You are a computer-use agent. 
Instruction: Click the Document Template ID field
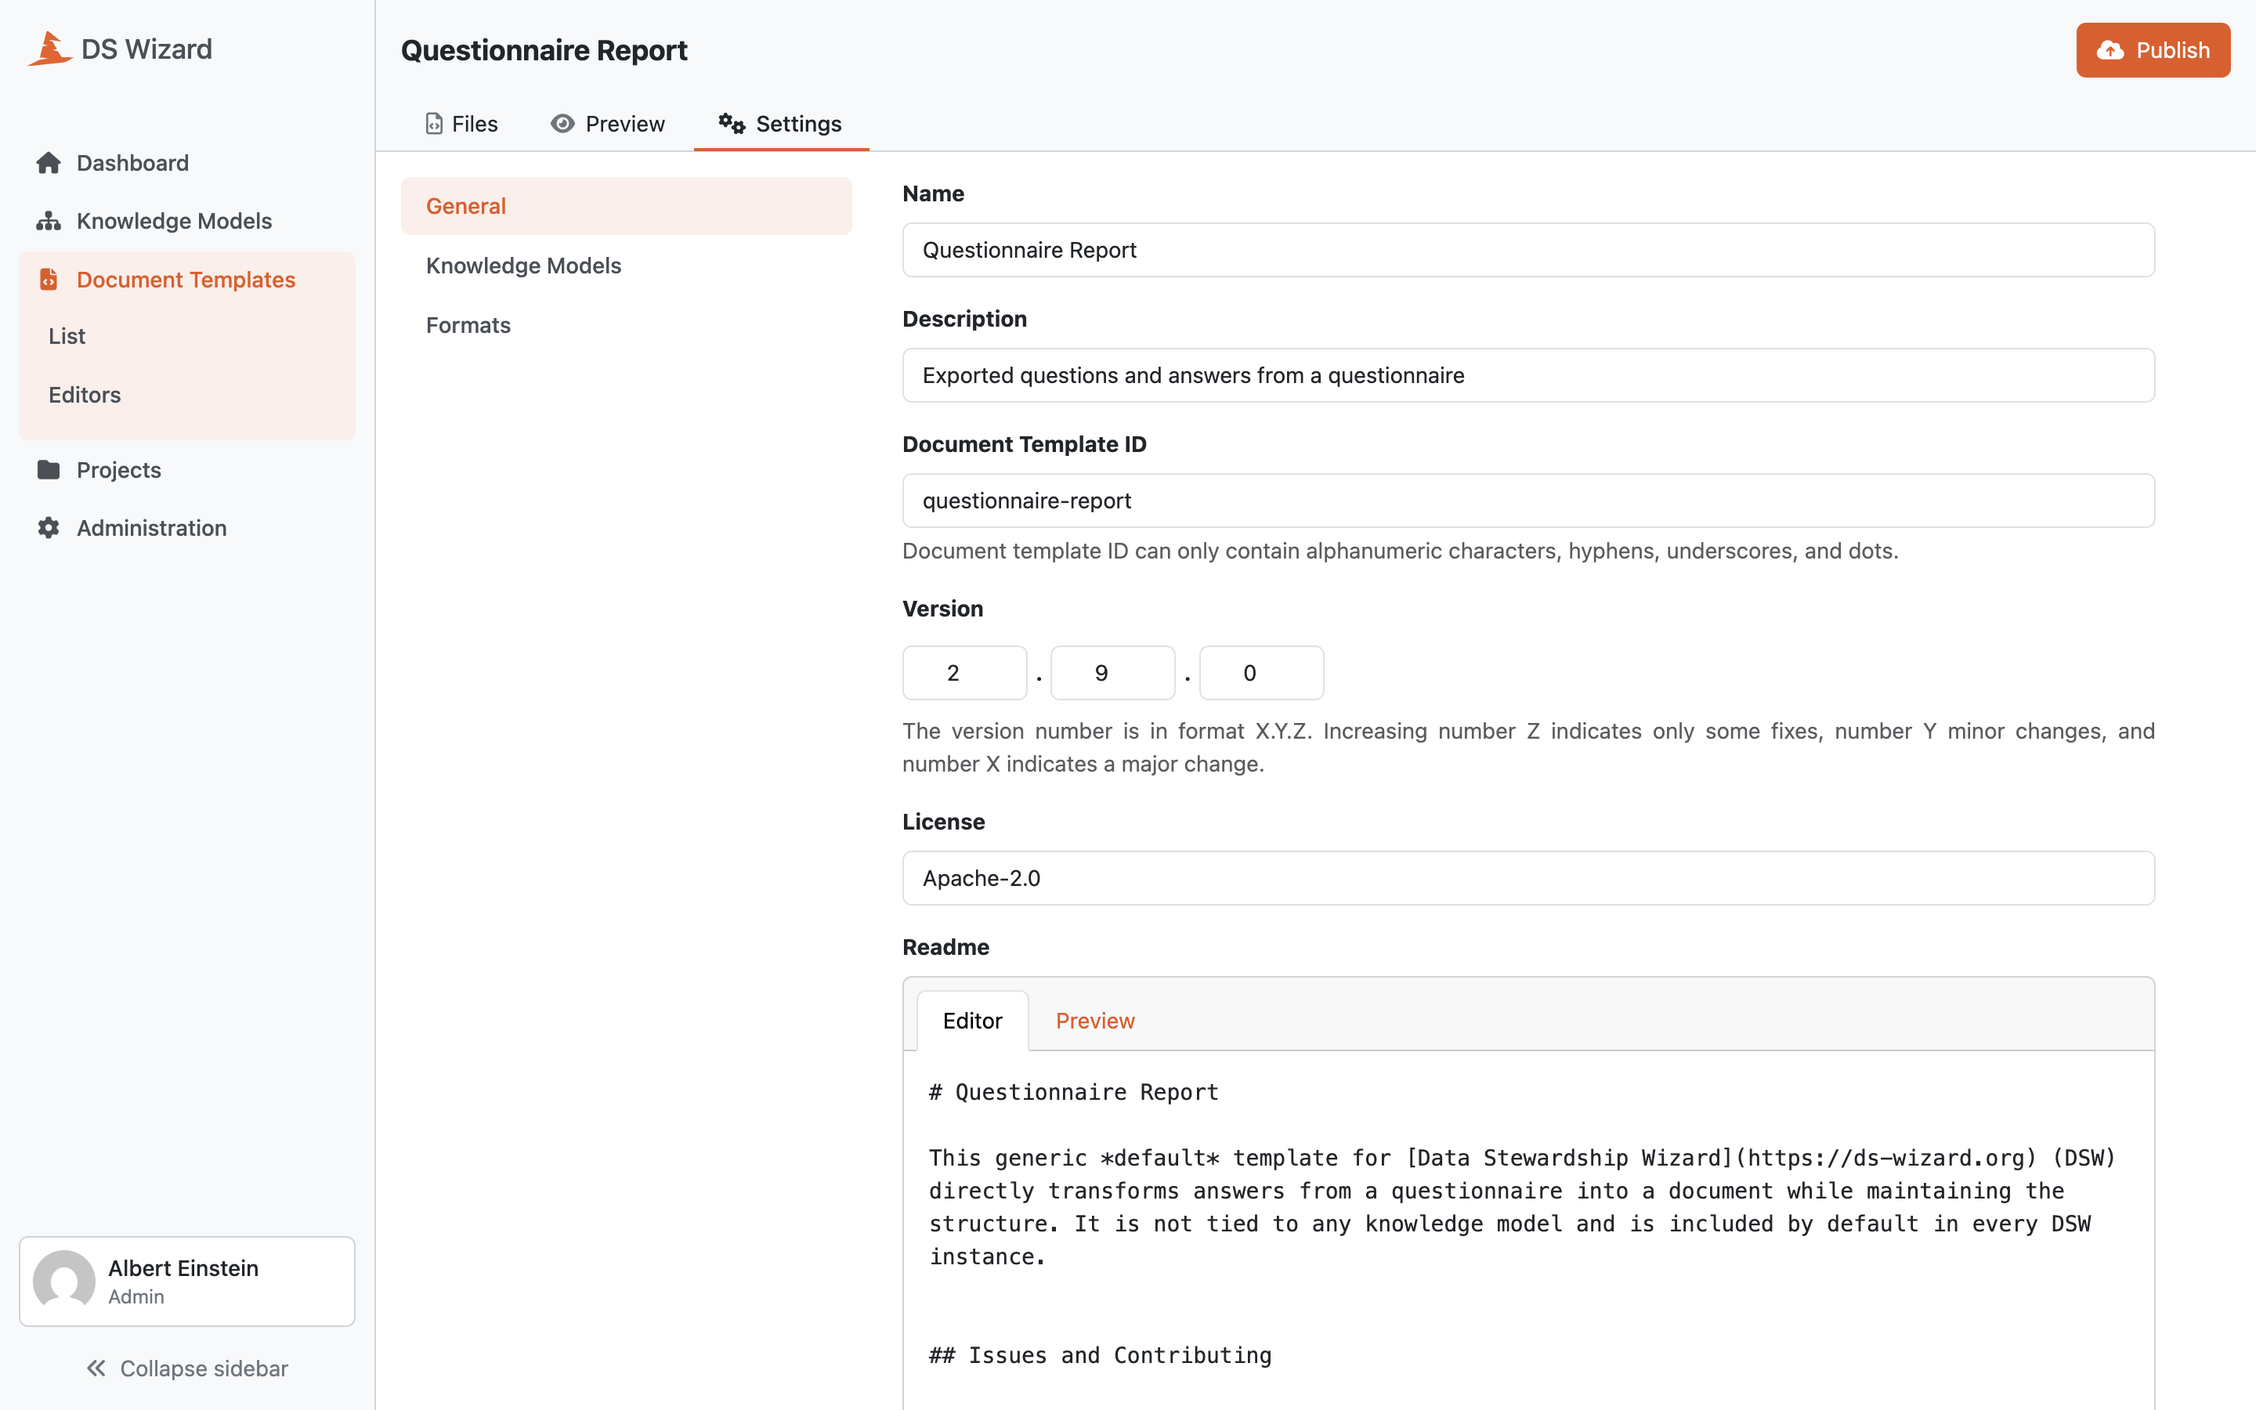tap(1528, 501)
